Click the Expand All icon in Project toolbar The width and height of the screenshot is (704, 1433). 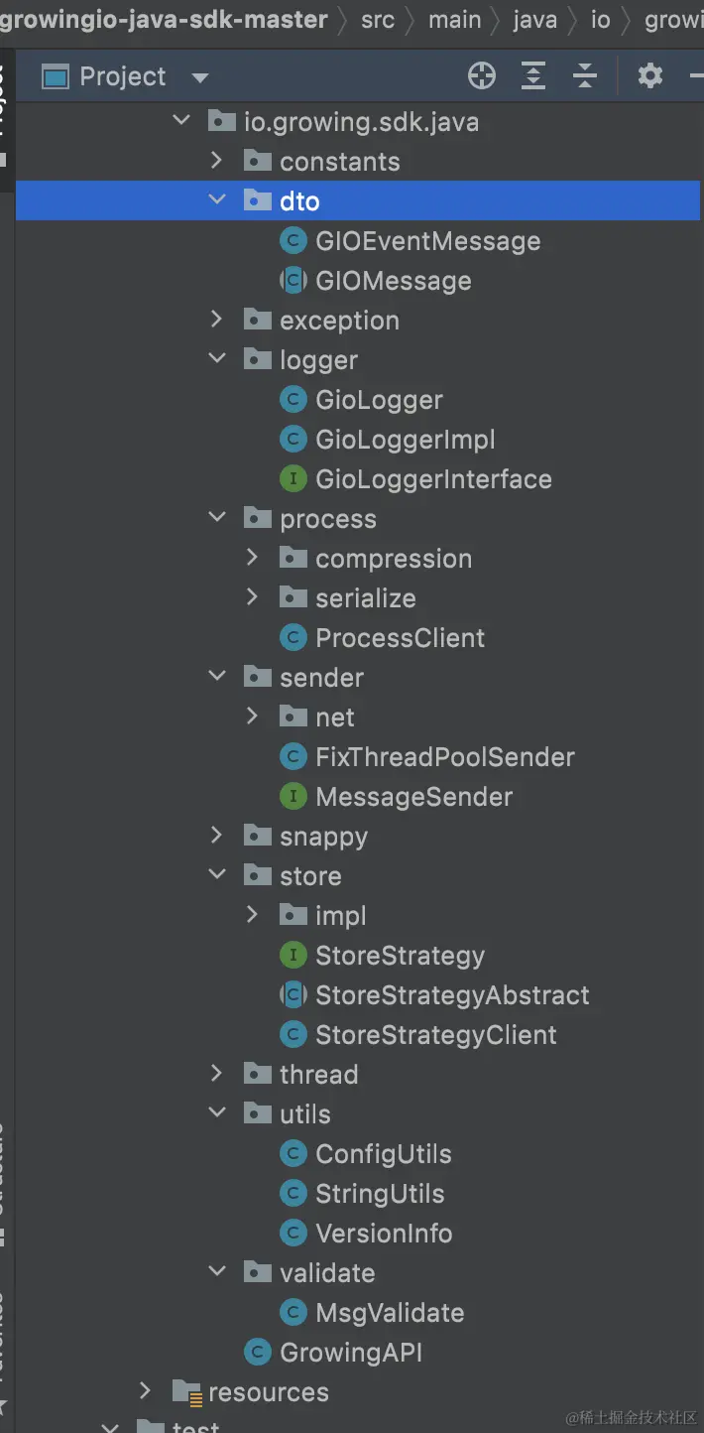tap(533, 75)
